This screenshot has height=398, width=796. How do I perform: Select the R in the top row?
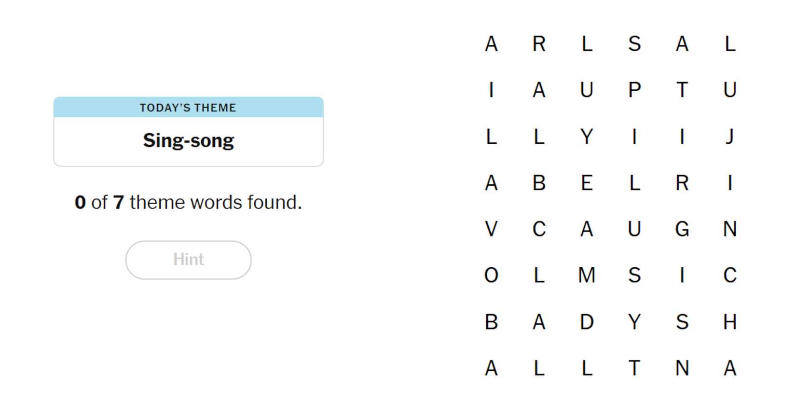(x=539, y=44)
